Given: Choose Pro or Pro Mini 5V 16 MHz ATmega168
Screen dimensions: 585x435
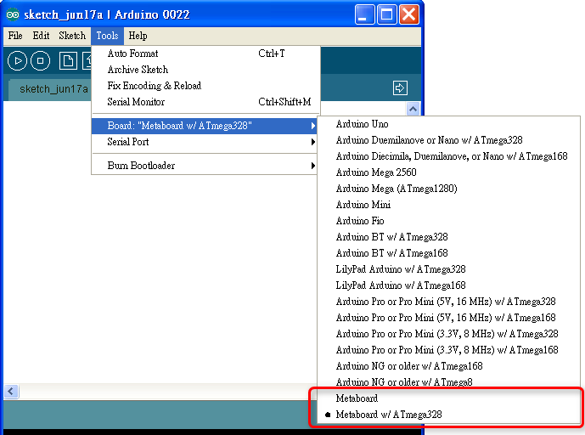Looking at the screenshot, I should click(448, 318).
